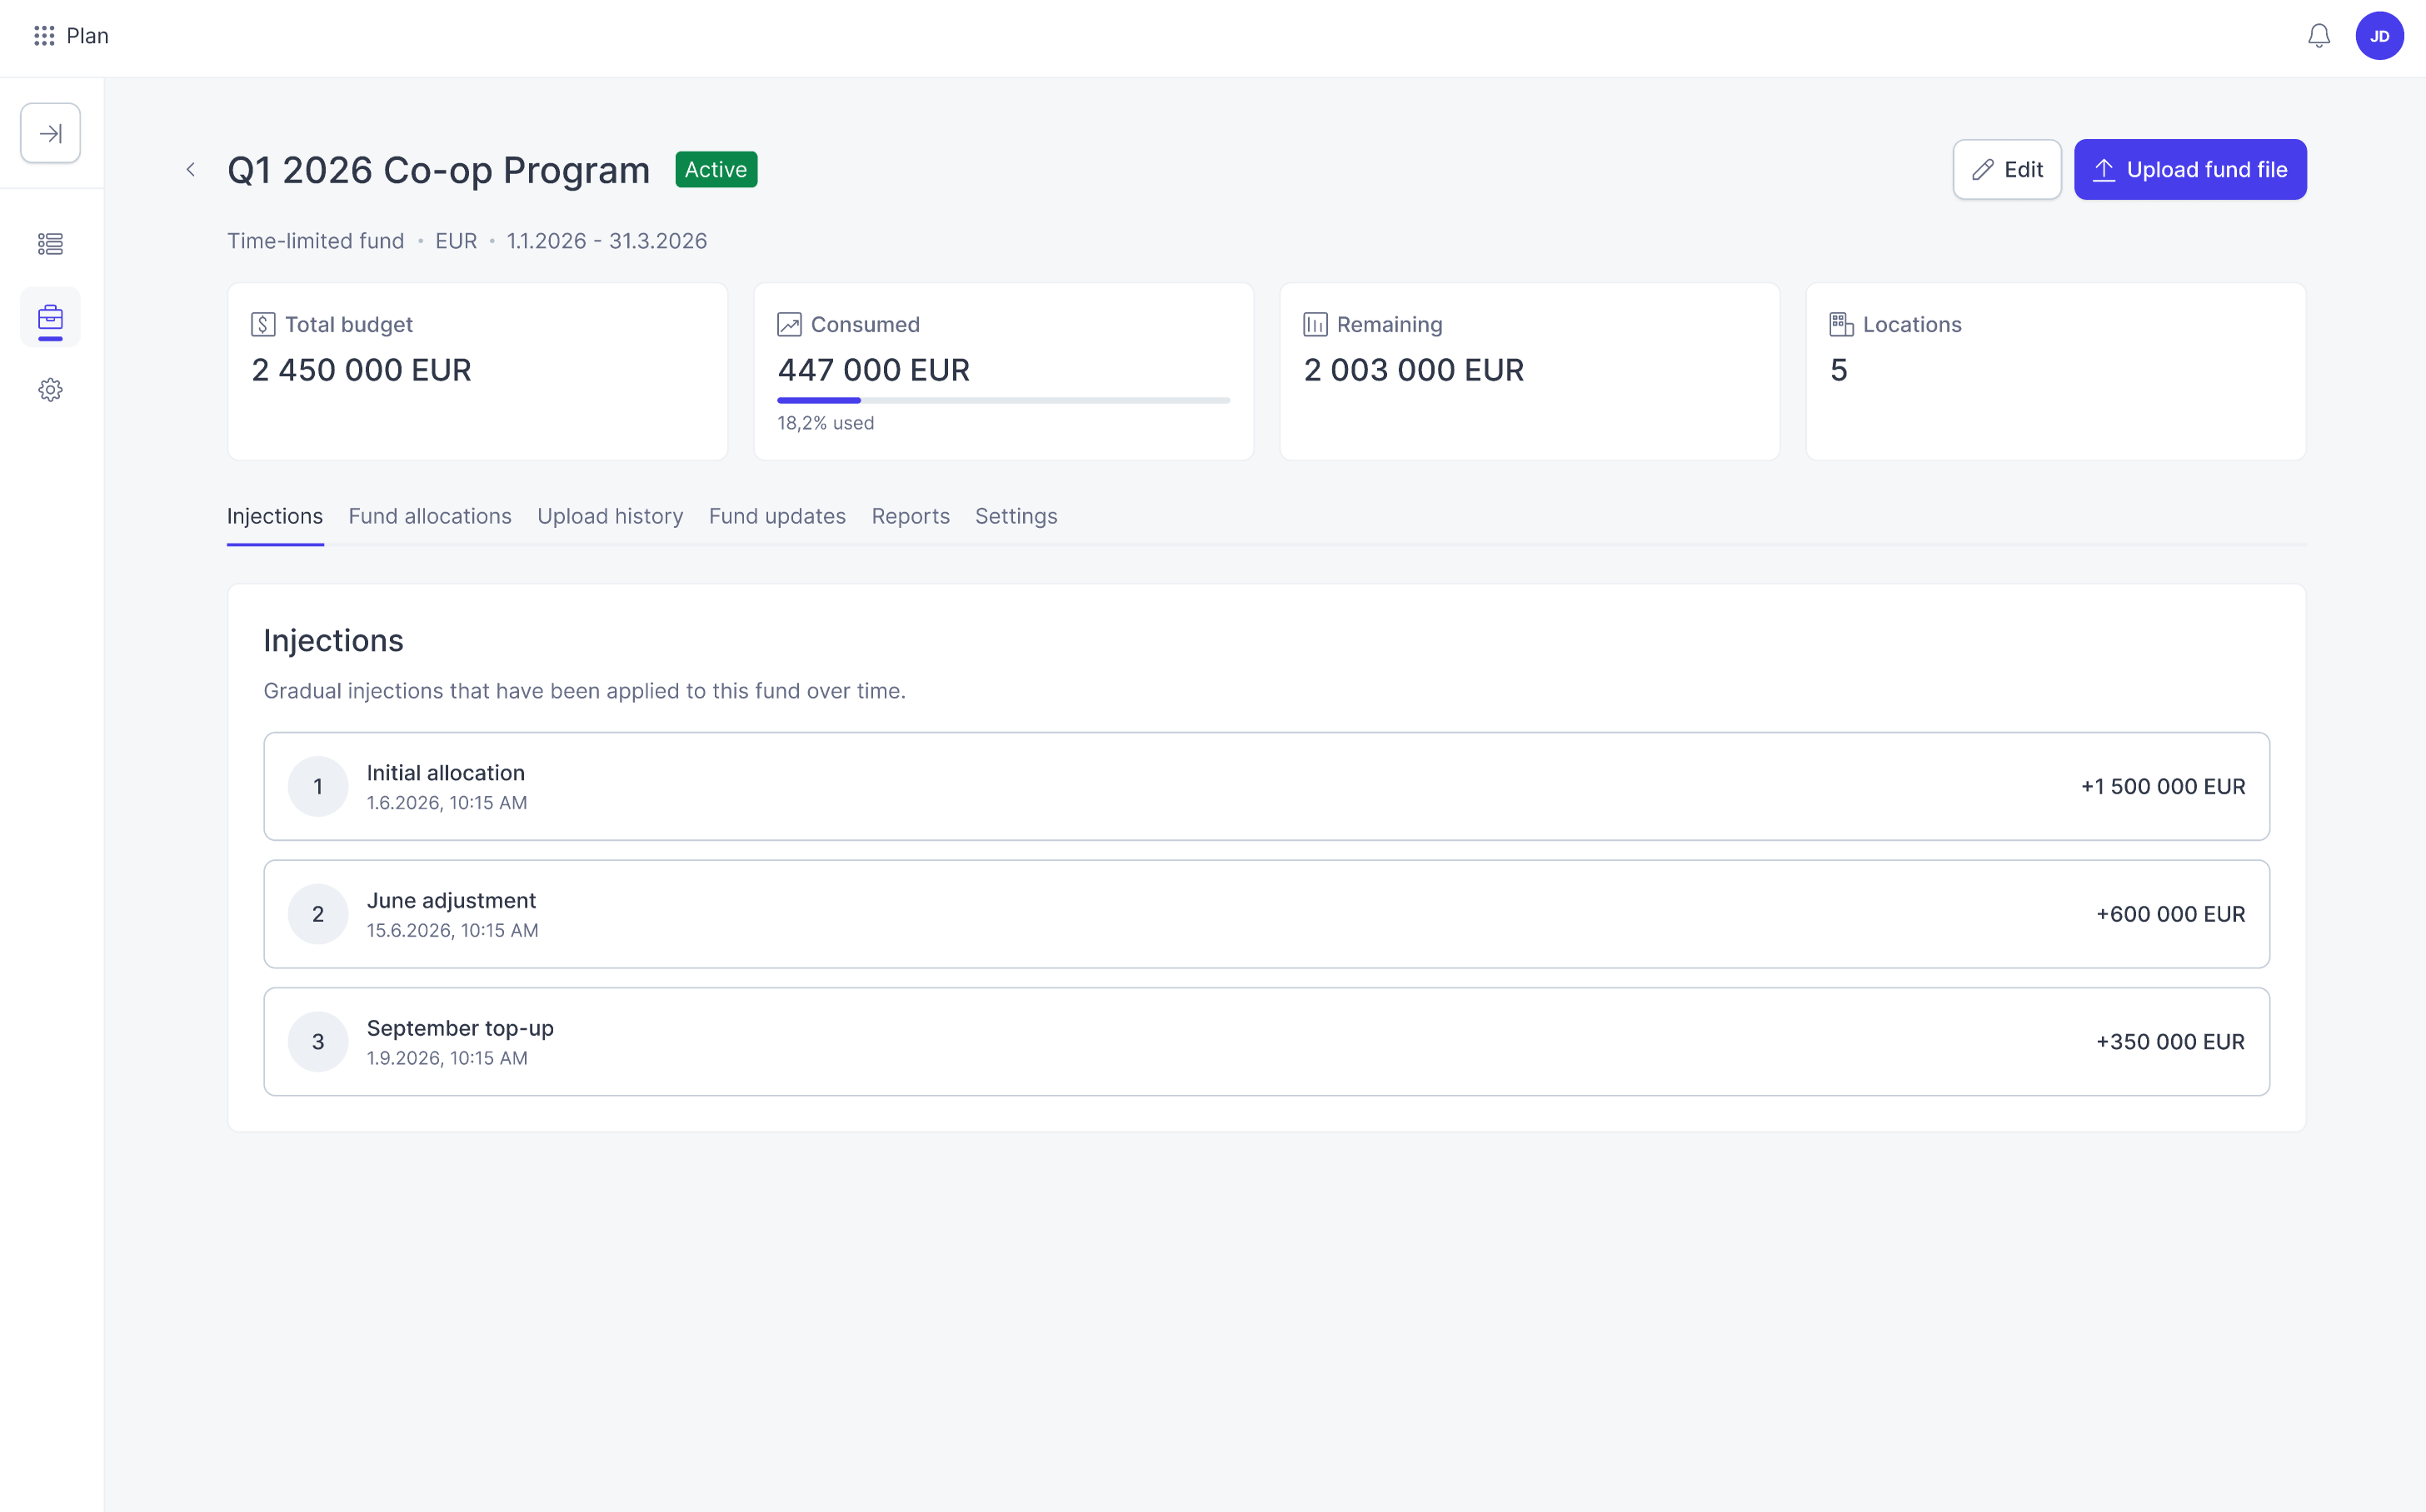Screen dimensions: 2426x1512
Task: Go back using the chevron arrow
Action: (190, 170)
